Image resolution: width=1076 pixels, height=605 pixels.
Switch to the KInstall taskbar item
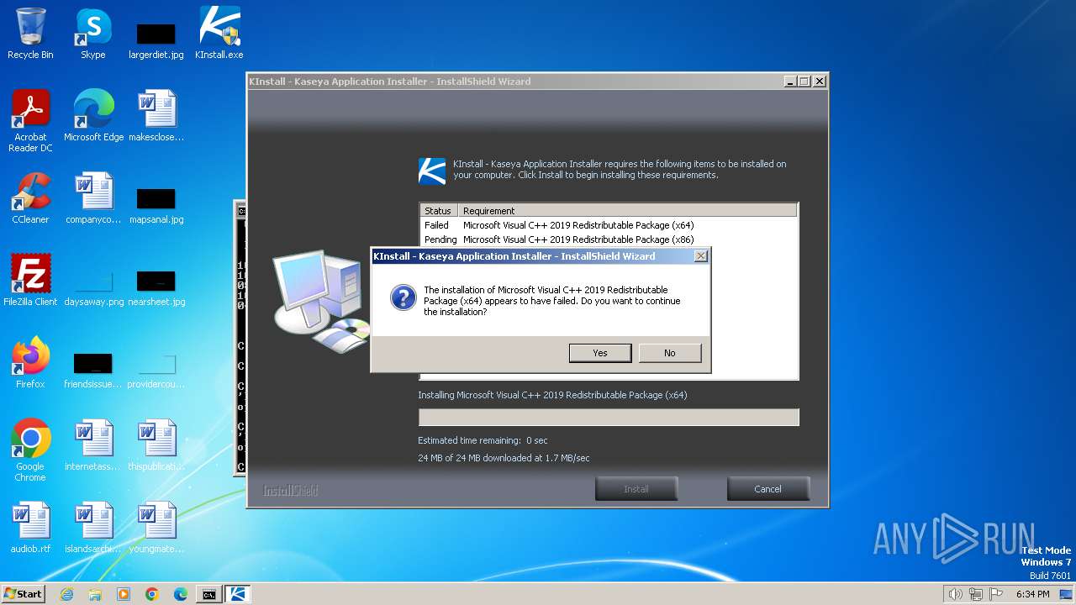[238, 594]
